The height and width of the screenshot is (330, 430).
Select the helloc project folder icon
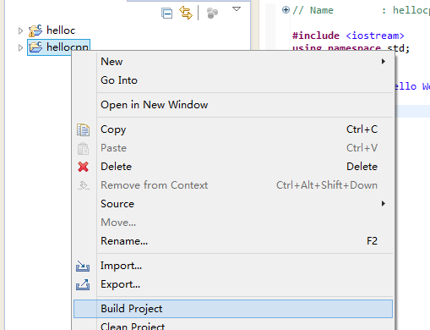(x=35, y=30)
